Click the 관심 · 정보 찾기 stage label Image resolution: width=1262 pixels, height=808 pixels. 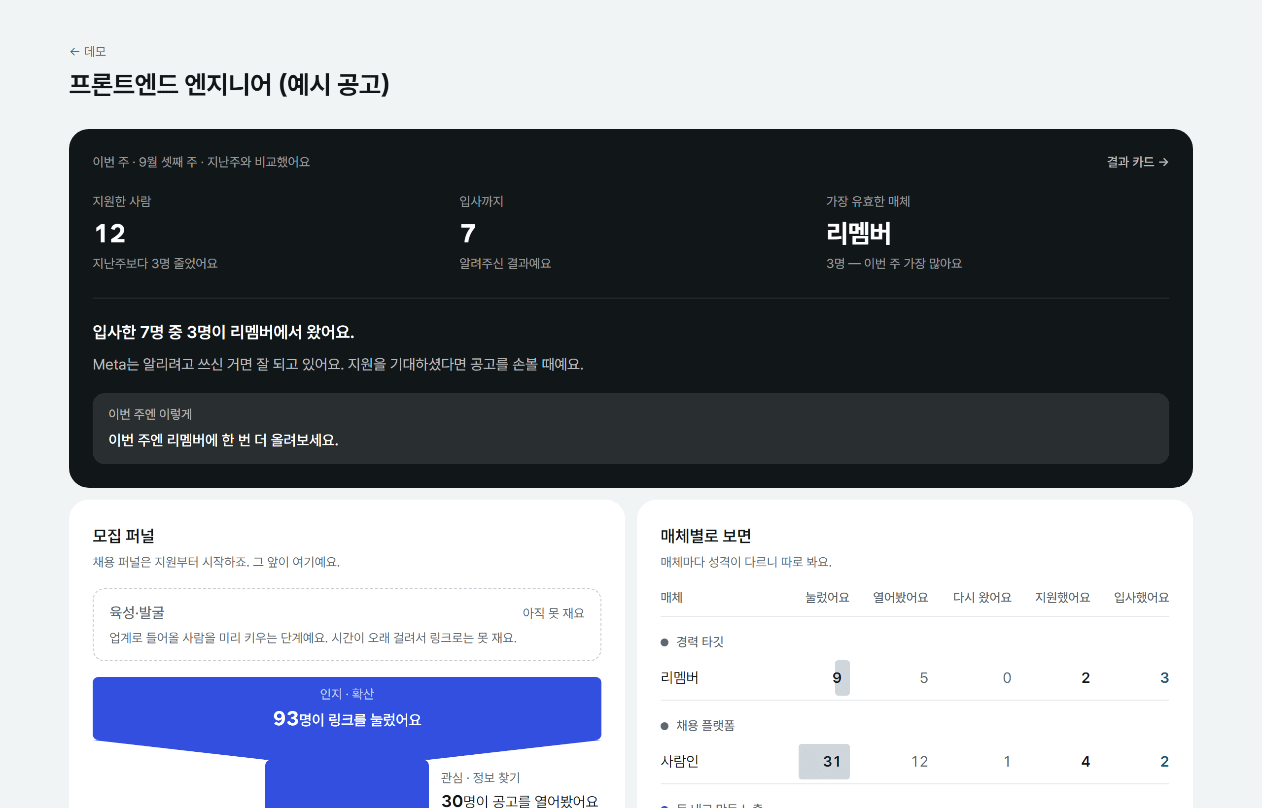click(x=480, y=777)
